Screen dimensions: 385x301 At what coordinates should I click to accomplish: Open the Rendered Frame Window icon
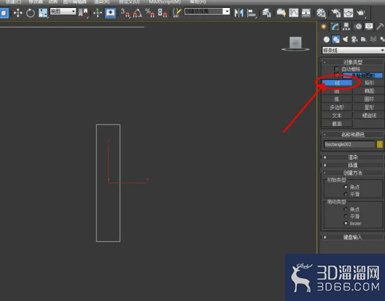(348, 13)
